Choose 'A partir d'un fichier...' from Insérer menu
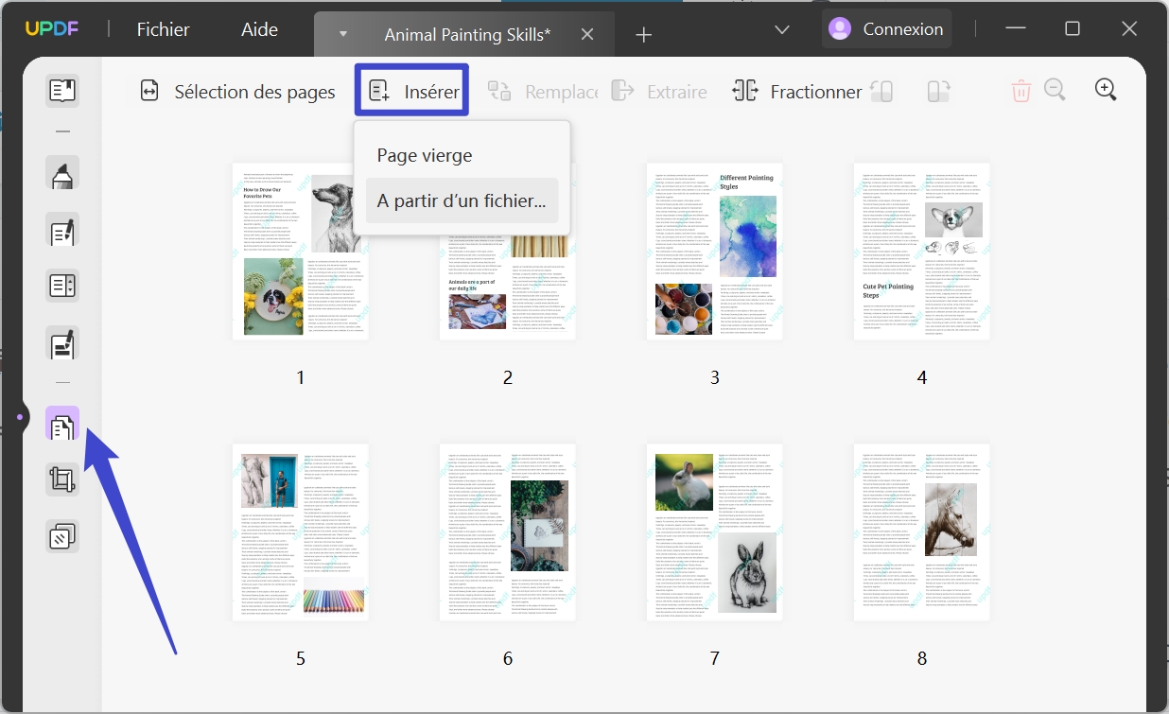Image resolution: width=1169 pixels, height=714 pixels. (x=462, y=200)
